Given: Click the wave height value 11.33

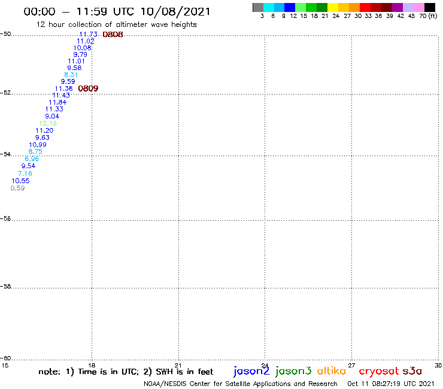Looking at the screenshot, I should (x=54, y=109).
